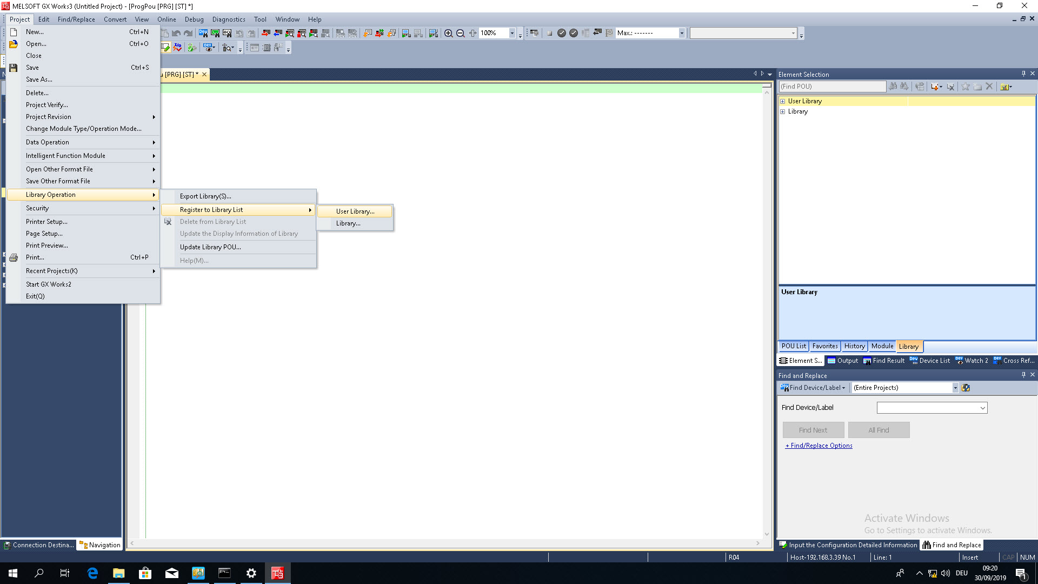Click the Find Next button

tap(813, 430)
